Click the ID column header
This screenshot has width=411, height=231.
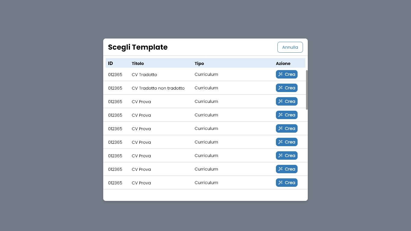click(x=110, y=63)
